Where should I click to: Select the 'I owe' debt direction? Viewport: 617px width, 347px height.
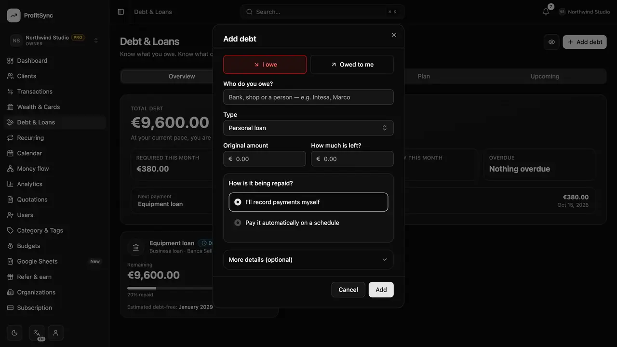click(265, 65)
